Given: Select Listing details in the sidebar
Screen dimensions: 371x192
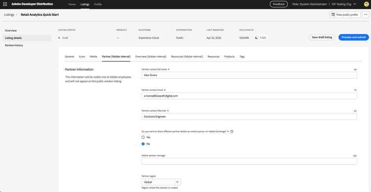Looking at the screenshot, I should click(x=27, y=38).
